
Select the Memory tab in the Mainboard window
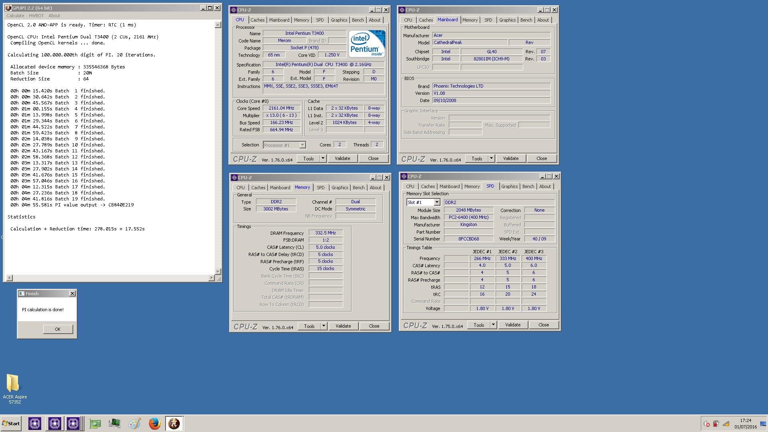pos(470,20)
